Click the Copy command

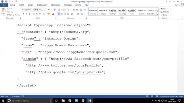[x=10, y=12]
